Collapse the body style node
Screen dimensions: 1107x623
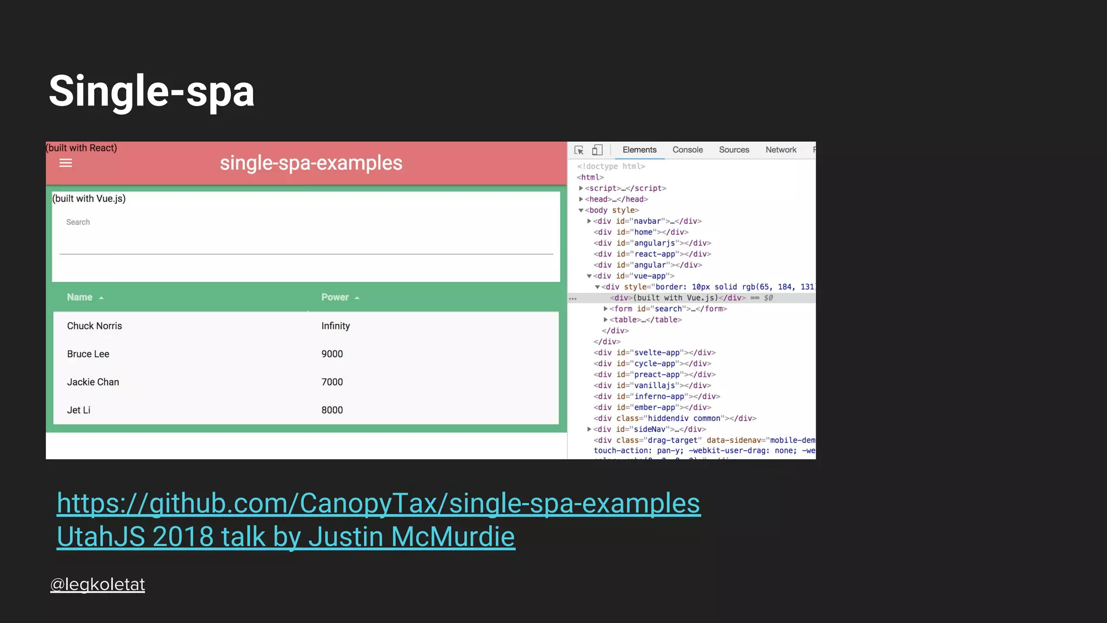(x=581, y=210)
